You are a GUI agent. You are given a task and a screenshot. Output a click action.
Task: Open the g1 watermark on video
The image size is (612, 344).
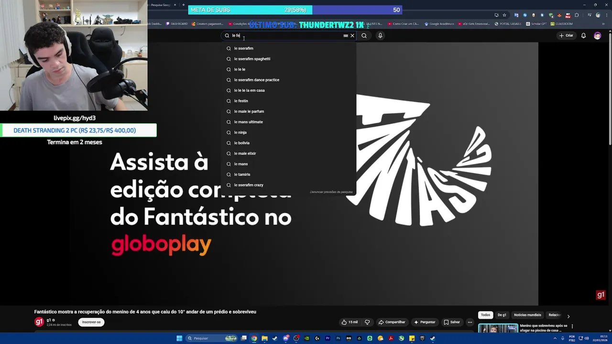(x=601, y=295)
